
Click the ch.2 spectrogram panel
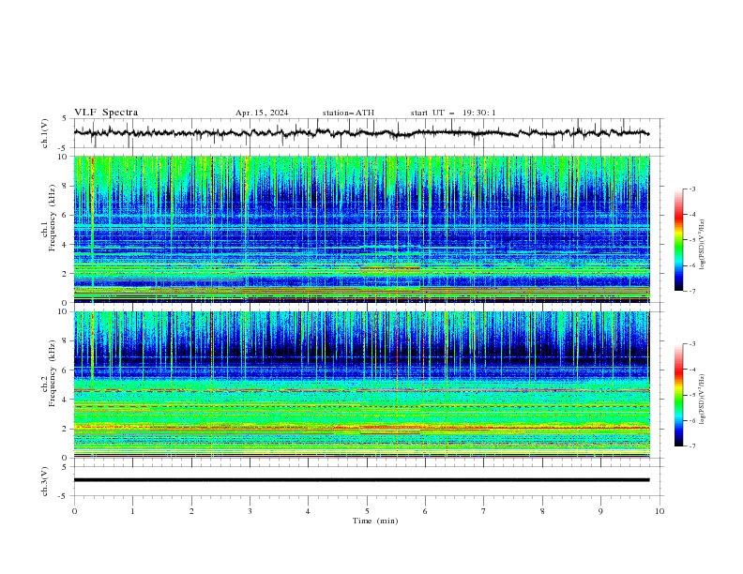click(361, 385)
